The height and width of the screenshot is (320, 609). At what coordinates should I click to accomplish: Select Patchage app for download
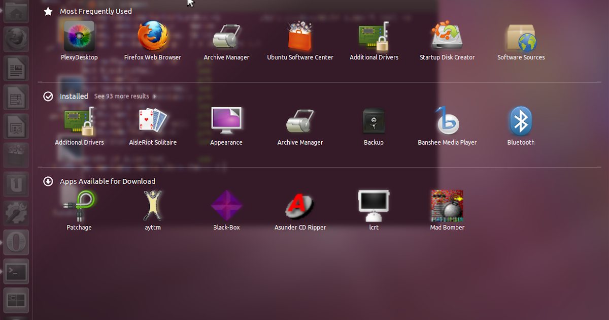(x=79, y=211)
